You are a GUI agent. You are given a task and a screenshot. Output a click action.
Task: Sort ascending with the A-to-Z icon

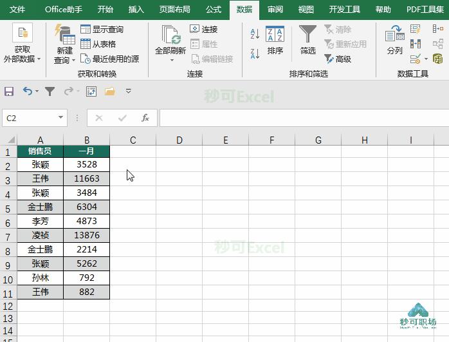pyautogui.click(x=255, y=34)
